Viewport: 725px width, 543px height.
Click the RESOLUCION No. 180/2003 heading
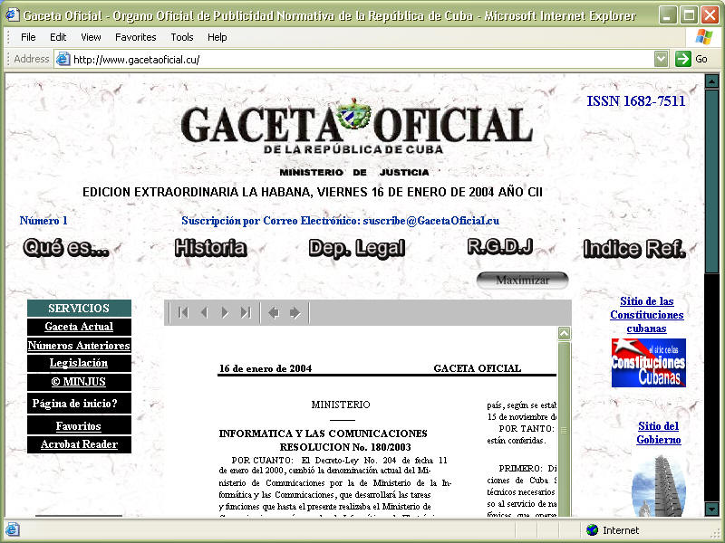(x=345, y=447)
